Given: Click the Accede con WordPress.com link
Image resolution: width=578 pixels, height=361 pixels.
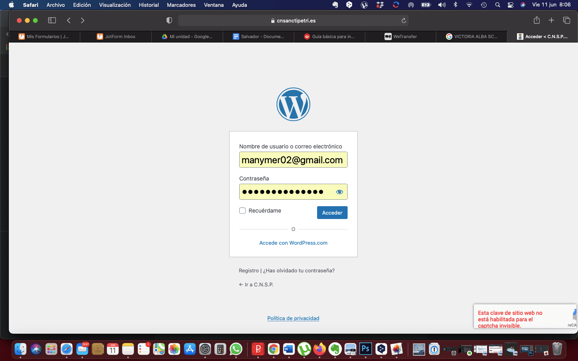Looking at the screenshot, I should (x=293, y=243).
